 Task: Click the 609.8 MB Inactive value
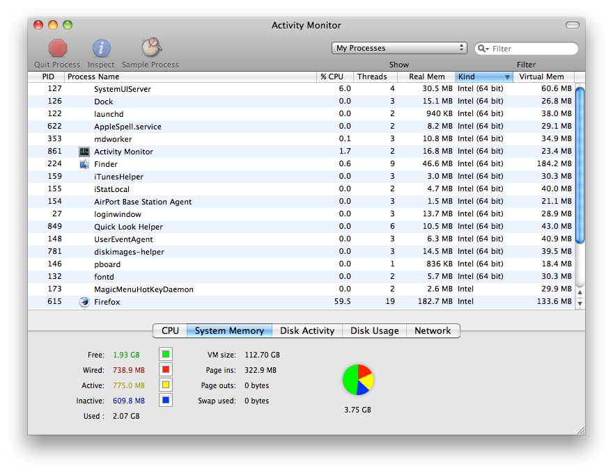point(129,401)
